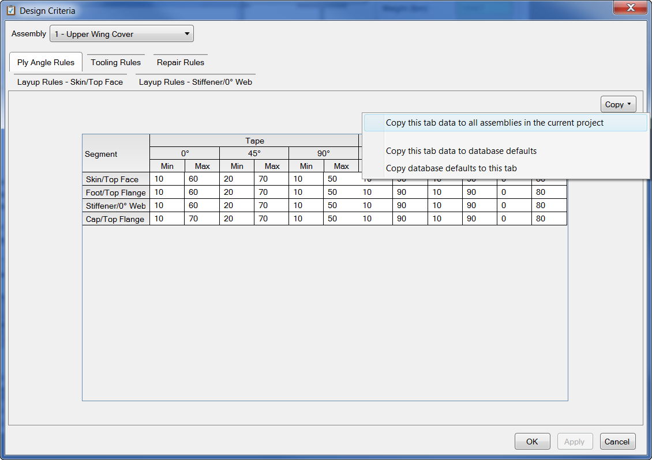Click Foot/Top Flange 45° Min cell
Image resolution: width=652 pixels, height=460 pixels.
237,193
